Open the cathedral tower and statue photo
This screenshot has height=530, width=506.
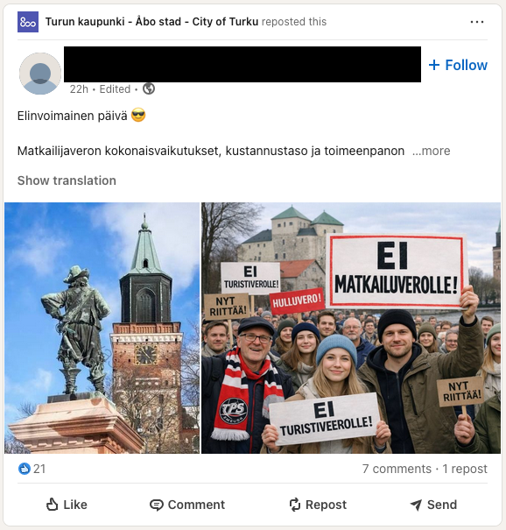tap(102, 328)
